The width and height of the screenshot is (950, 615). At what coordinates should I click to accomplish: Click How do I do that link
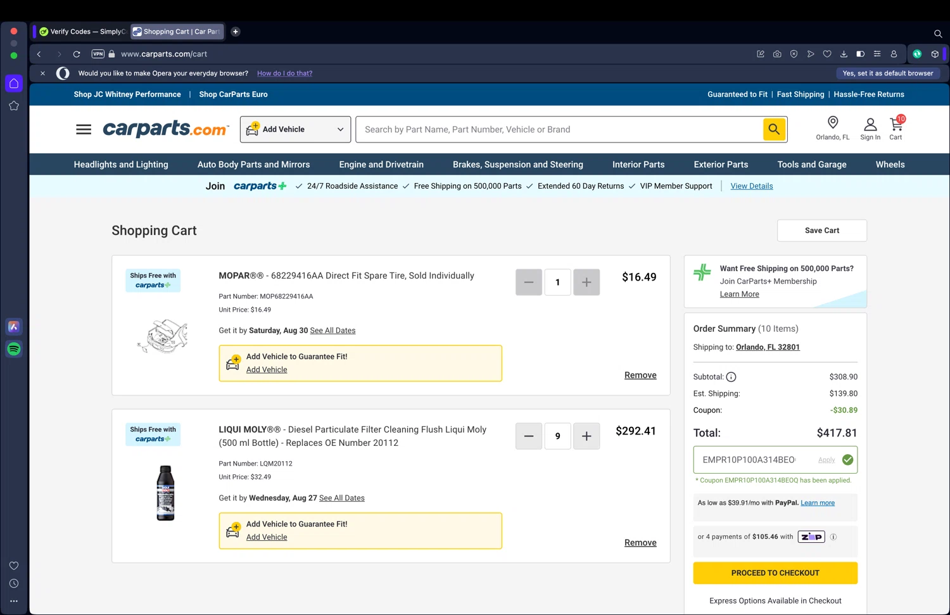pyautogui.click(x=284, y=73)
